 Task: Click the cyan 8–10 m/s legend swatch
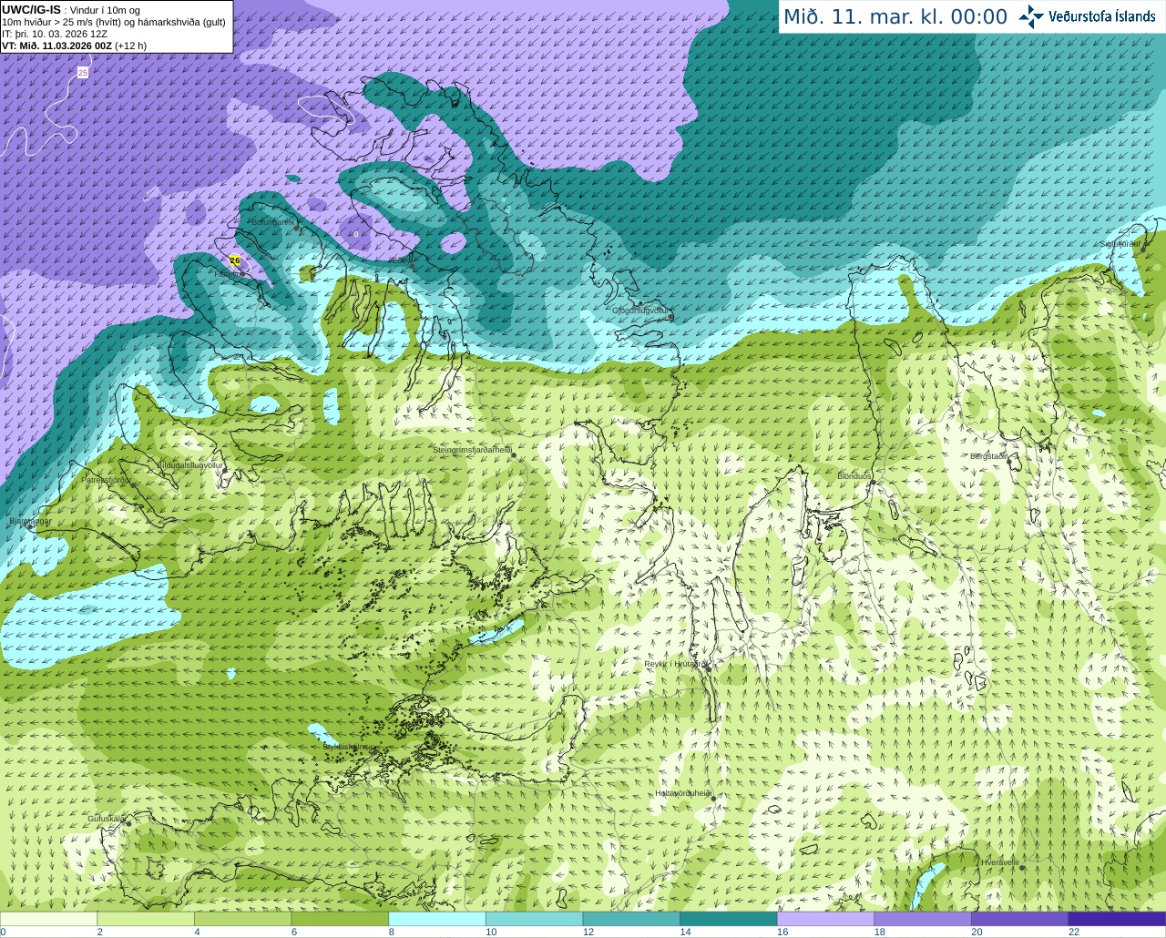coord(436,919)
